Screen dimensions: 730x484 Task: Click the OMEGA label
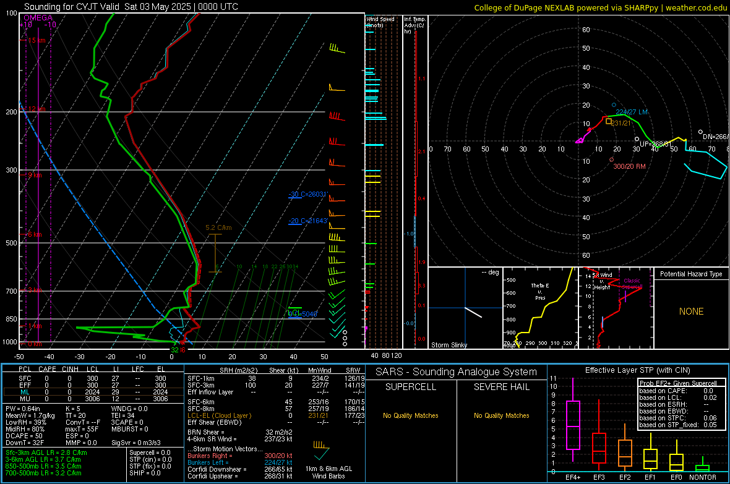click(x=38, y=18)
